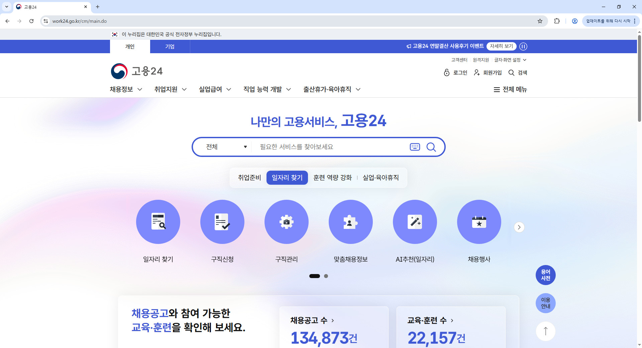Select the 훈련 역량 강화 filter

(332, 178)
